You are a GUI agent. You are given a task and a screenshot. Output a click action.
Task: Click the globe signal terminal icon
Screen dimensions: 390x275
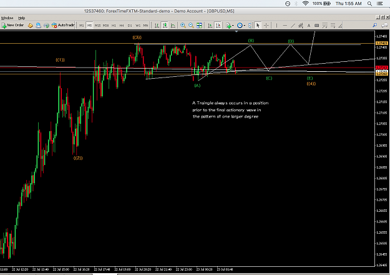[x=46, y=26]
